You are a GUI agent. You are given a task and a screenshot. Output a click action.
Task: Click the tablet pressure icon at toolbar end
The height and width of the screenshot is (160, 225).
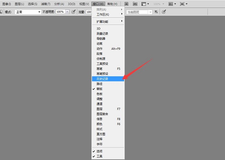[x=164, y=12]
